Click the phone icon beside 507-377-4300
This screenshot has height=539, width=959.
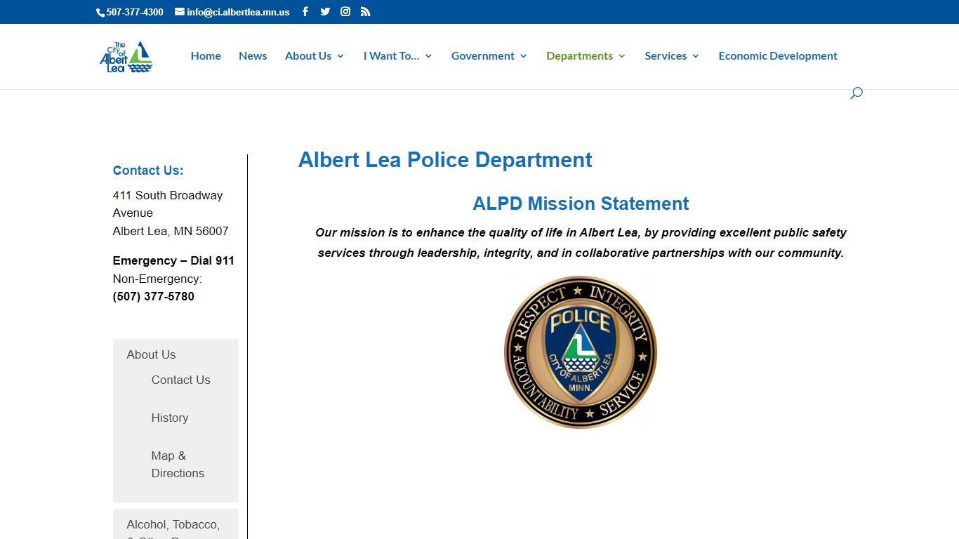(101, 12)
